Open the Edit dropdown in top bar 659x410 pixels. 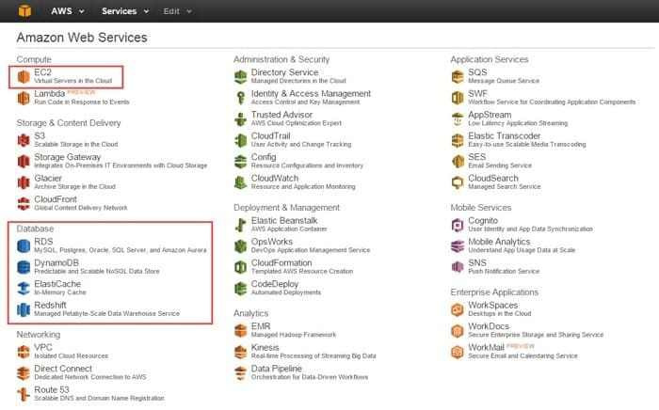point(177,11)
